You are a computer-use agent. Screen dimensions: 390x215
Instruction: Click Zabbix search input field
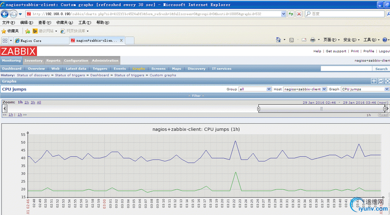coord(346,68)
